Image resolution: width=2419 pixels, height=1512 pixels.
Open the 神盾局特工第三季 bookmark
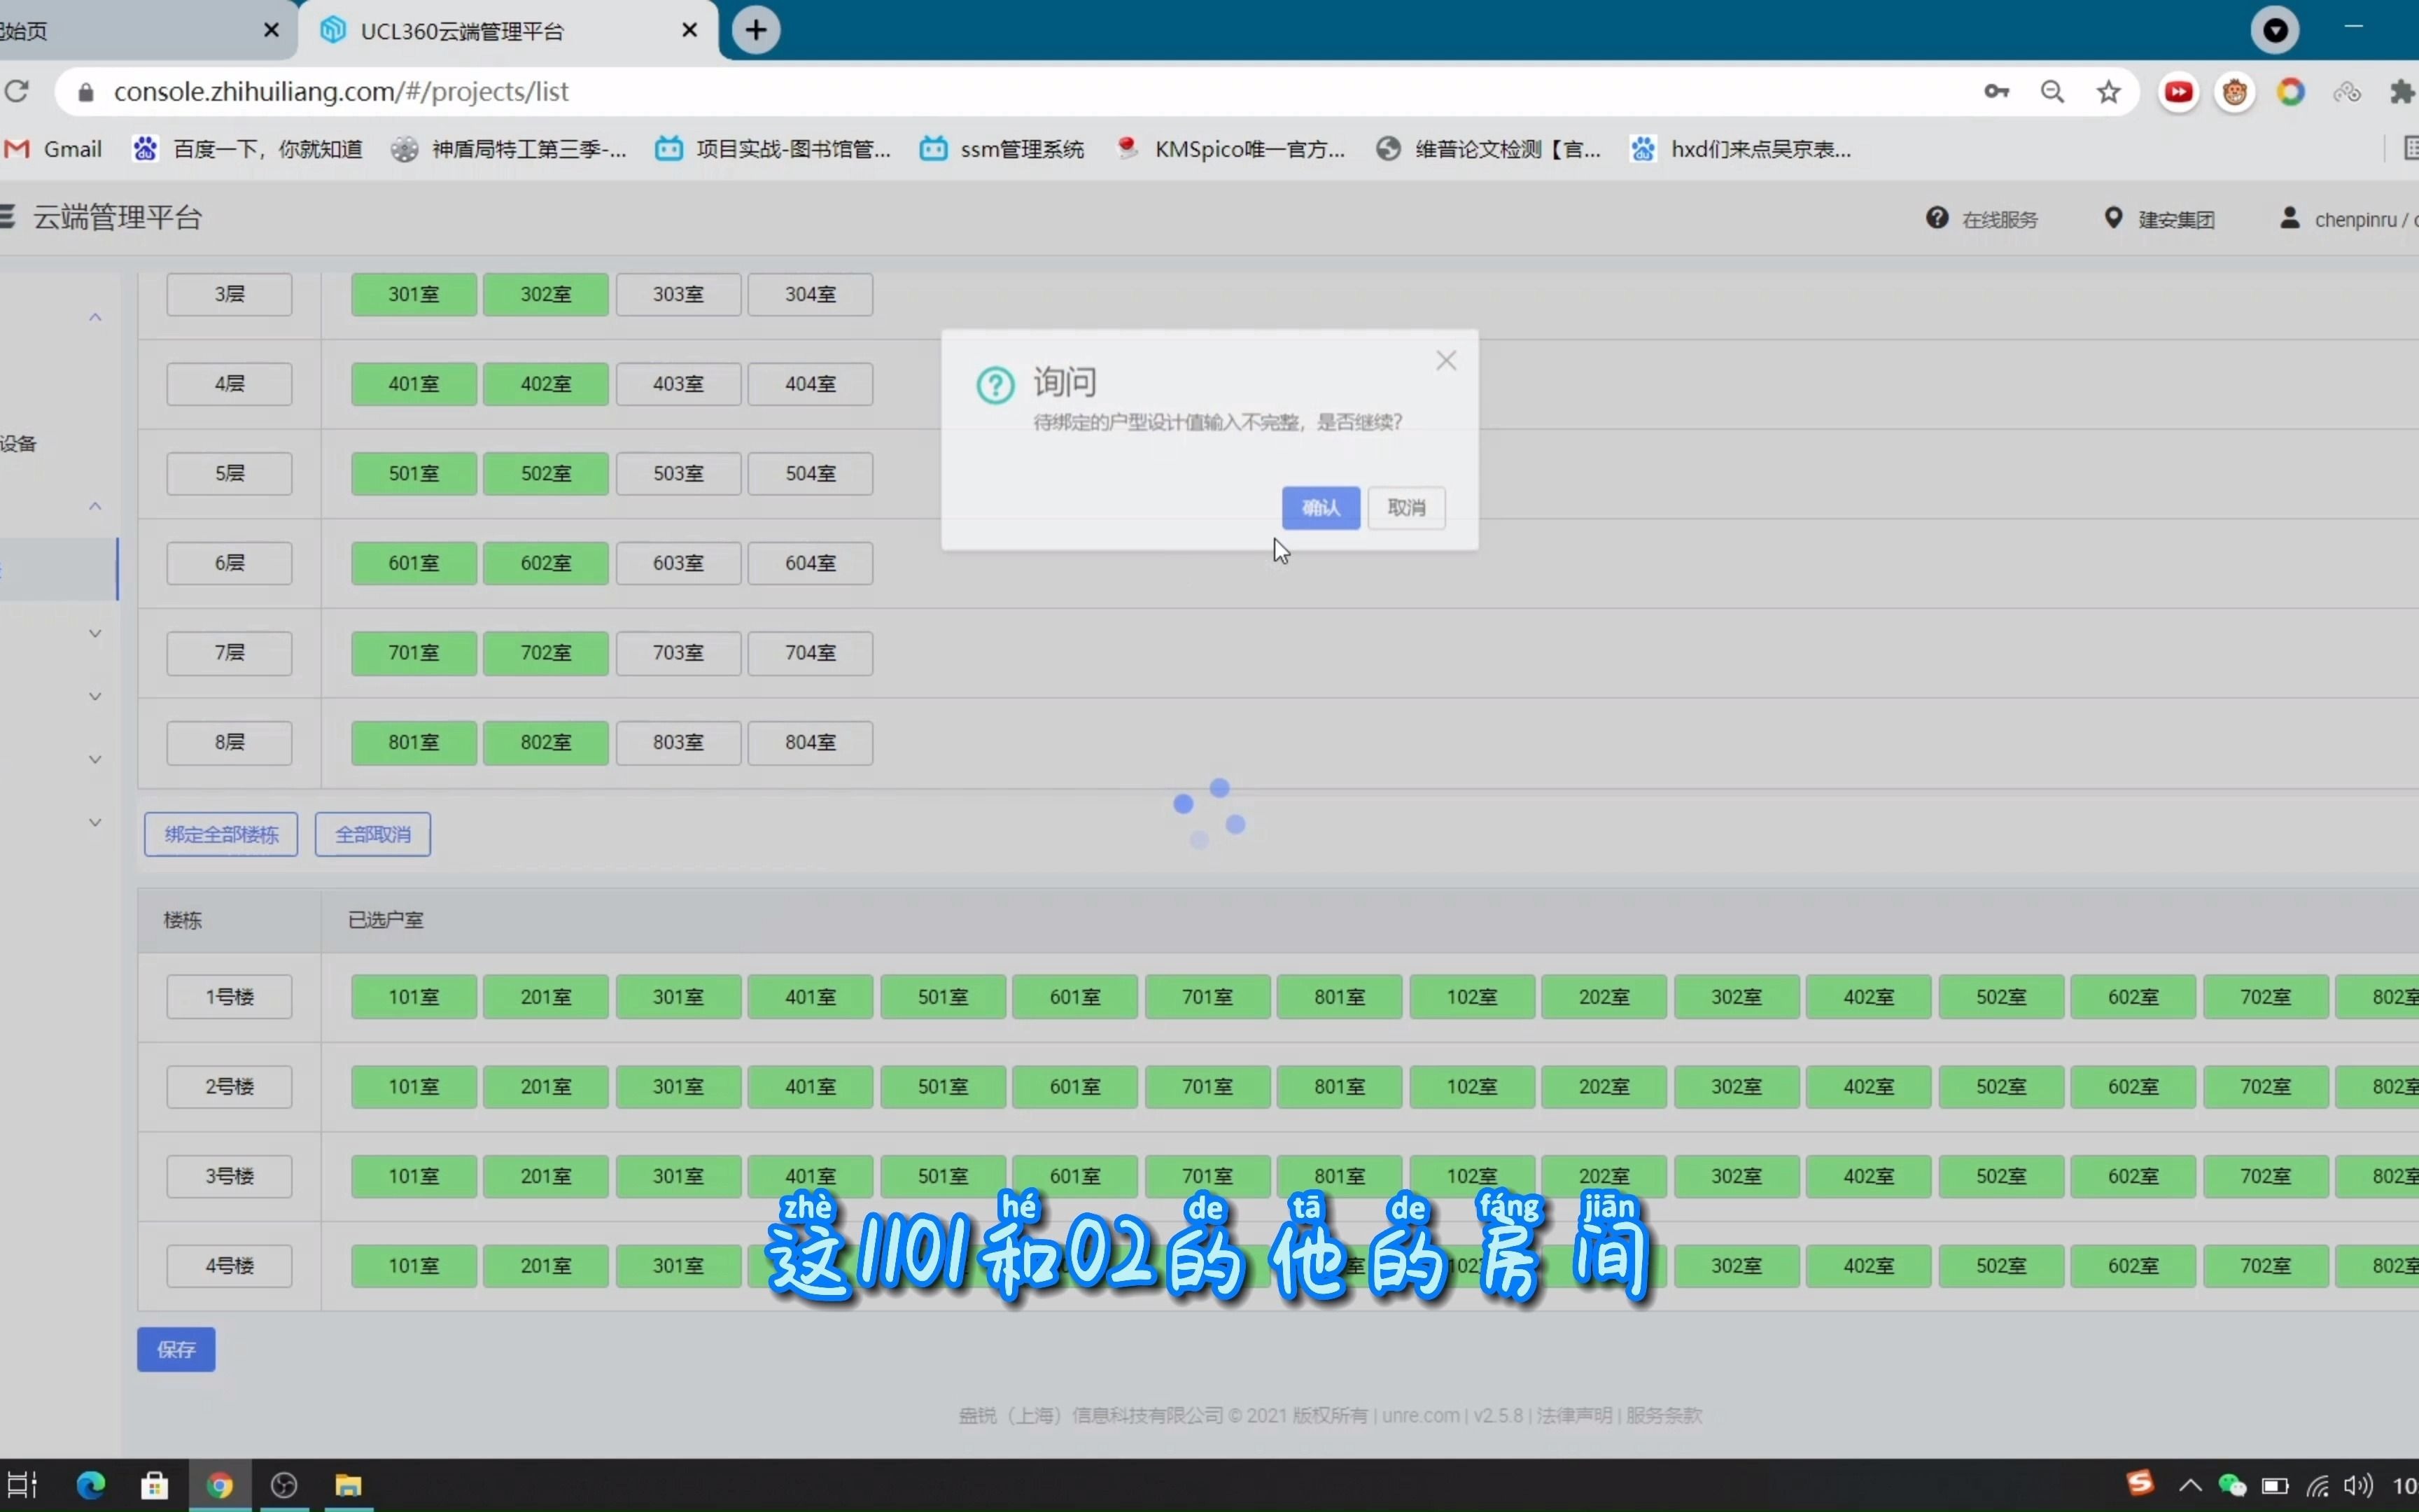[509, 149]
